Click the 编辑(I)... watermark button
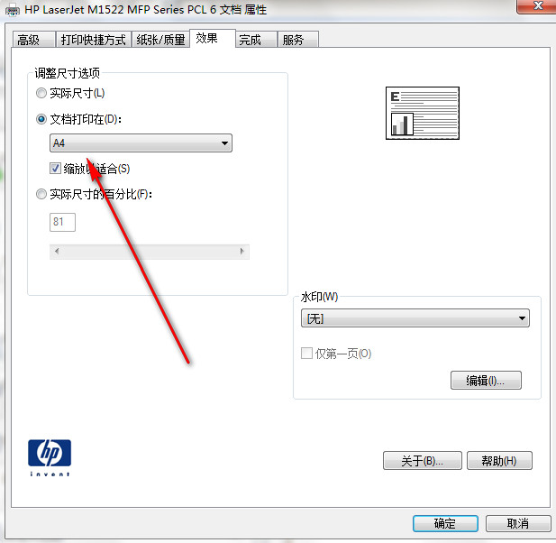This screenshot has width=556, height=543. [486, 381]
